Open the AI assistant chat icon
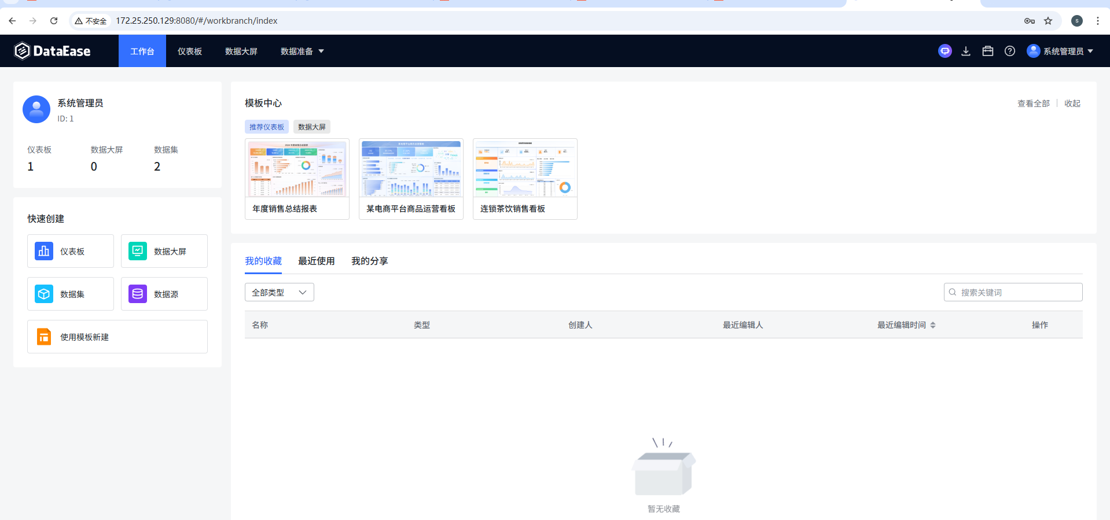This screenshot has width=1110, height=520. pos(944,51)
